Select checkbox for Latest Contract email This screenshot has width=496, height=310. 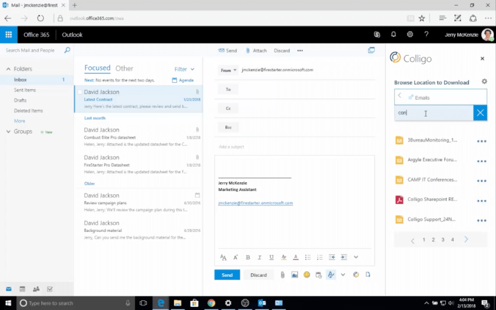point(80,92)
